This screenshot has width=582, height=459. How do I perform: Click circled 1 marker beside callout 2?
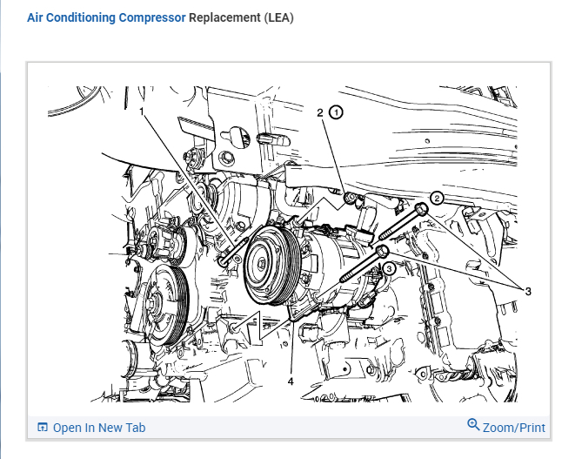click(x=337, y=112)
